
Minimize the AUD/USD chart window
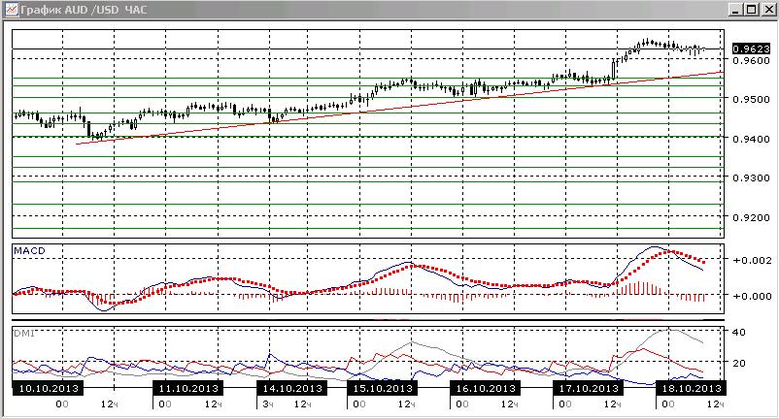[736, 10]
